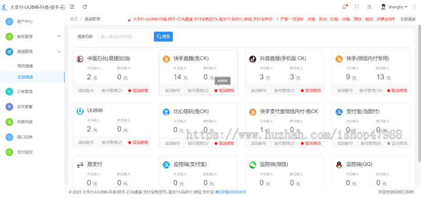Toggle 取消常用 on 快手(微信内付专用) card
Image resolution: width=421 pixels, height=198 pixels.
coord(397,90)
